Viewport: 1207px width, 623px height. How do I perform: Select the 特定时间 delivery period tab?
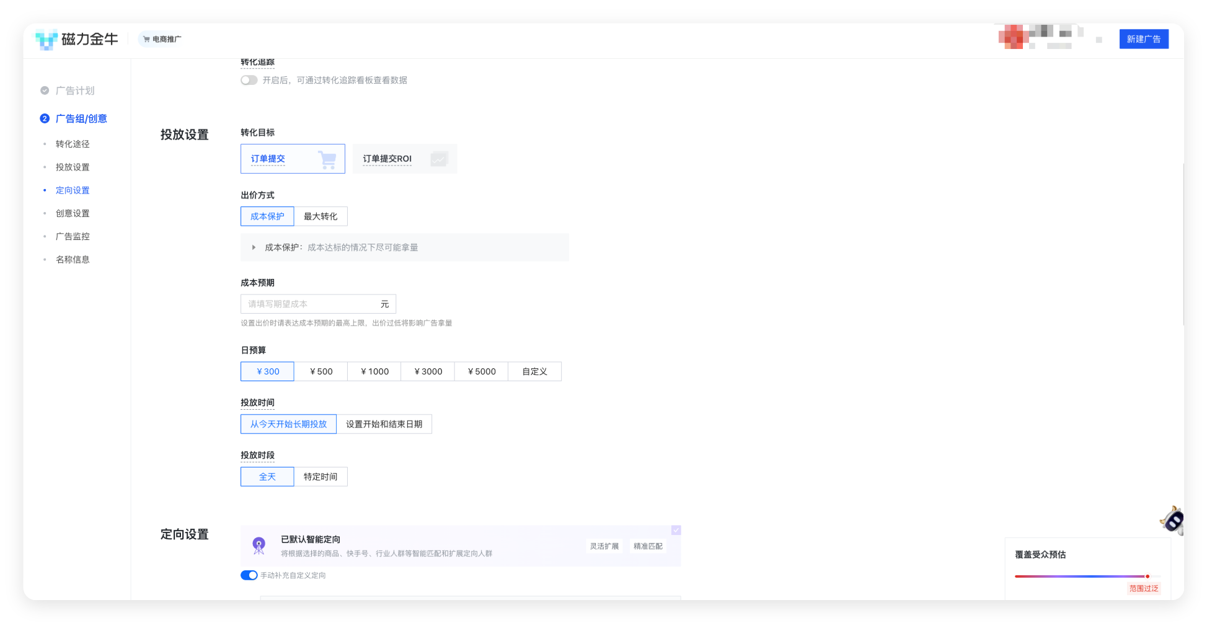coord(321,476)
